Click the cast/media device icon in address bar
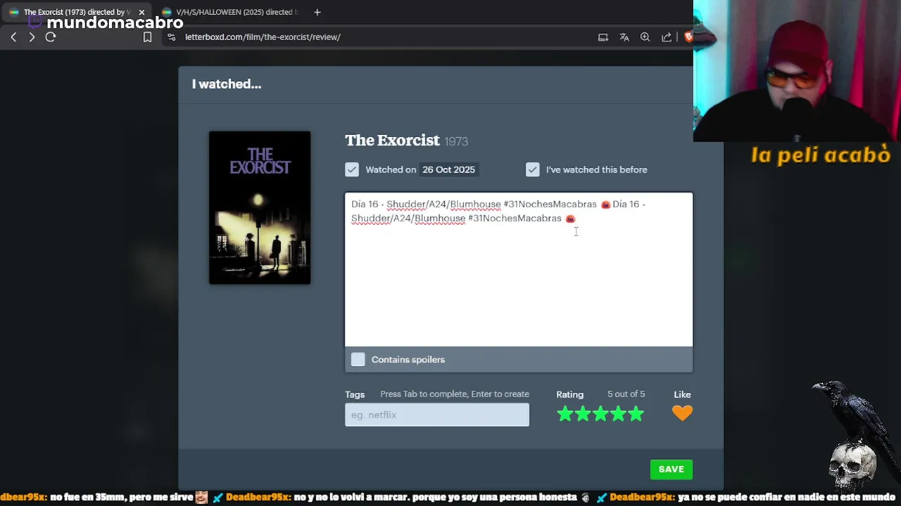901x506 pixels. (x=603, y=37)
